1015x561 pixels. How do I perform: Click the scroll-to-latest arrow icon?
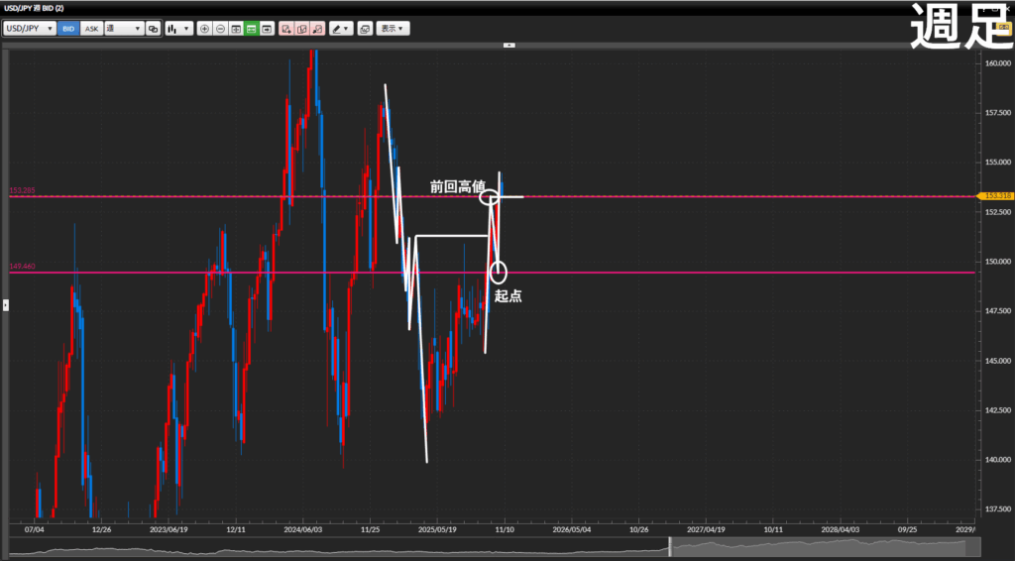(x=268, y=29)
